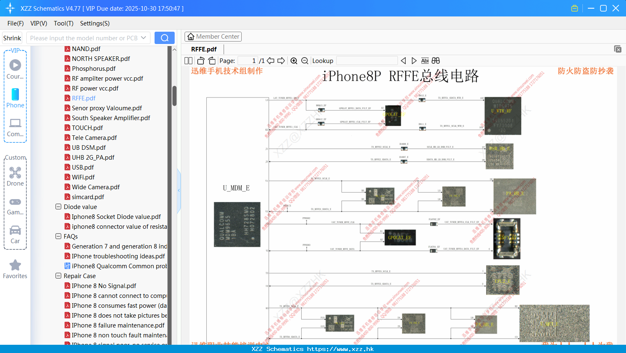Open USB.pdf
This screenshot has height=353, width=626.
click(83, 167)
